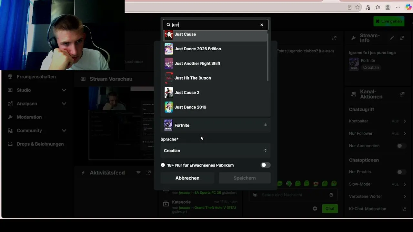Image resolution: width=413 pixels, height=232 pixels.
Task: Edit stream info with the pencil icon
Action: tap(392, 38)
